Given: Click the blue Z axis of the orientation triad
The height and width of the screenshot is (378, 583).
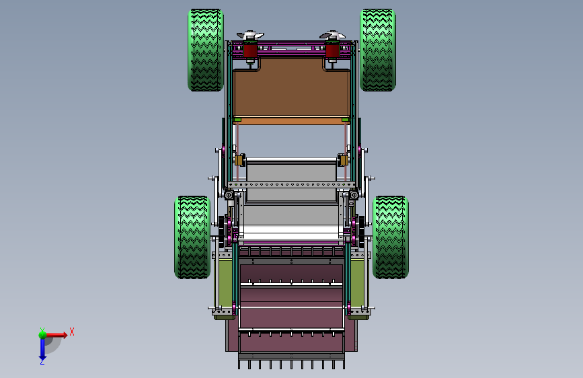Looking at the screenshot, I should click(42, 350).
